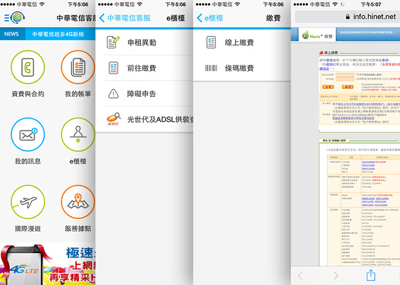
Task: Tap the 前往繳費 bill icon
Action: pyautogui.click(x=113, y=68)
